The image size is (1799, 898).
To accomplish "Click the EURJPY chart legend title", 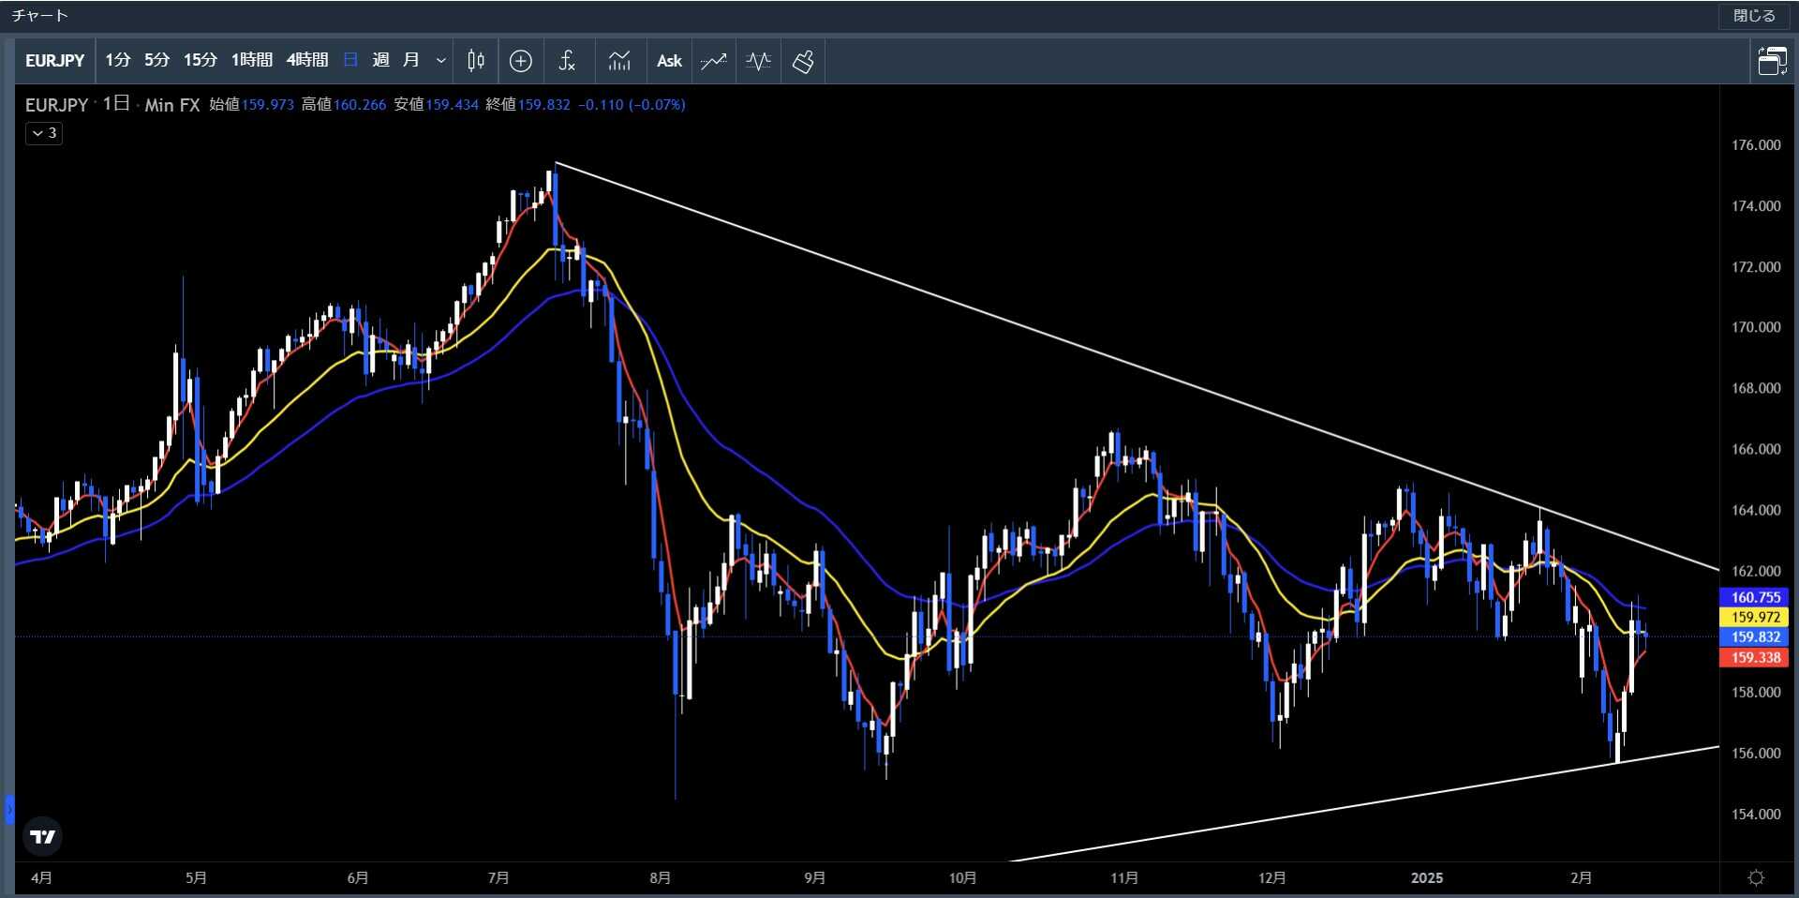I will 56,105.
